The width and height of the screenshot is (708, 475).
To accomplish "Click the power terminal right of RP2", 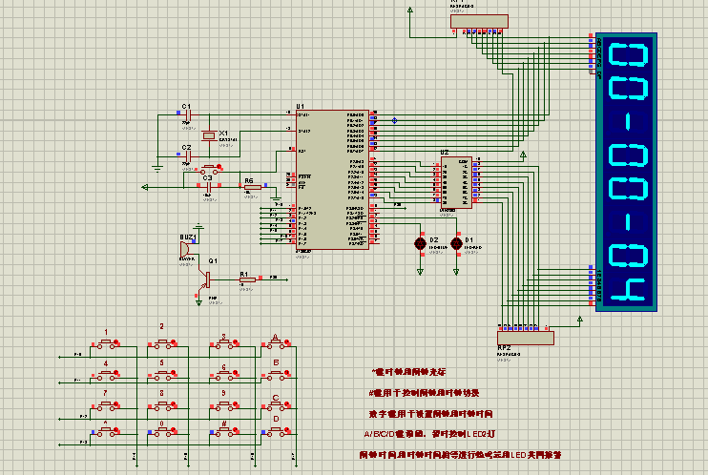I will [580, 320].
